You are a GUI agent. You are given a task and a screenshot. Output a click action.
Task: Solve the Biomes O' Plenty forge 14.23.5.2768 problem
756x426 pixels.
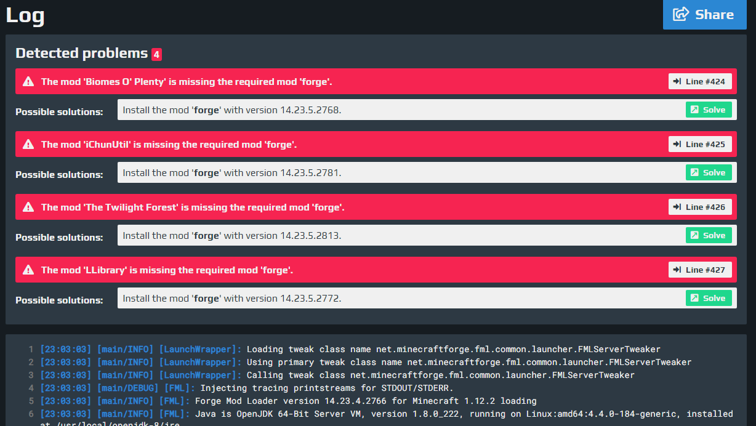pyautogui.click(x=709, y=110)
